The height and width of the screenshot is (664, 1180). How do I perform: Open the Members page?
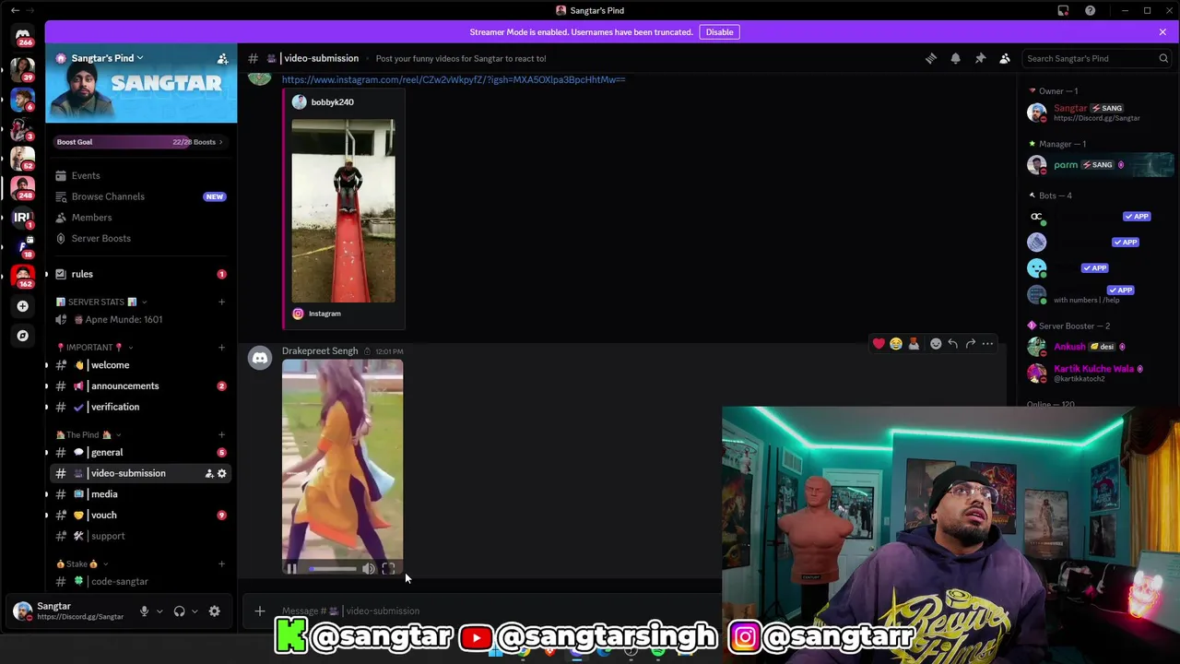coord(141,218)
